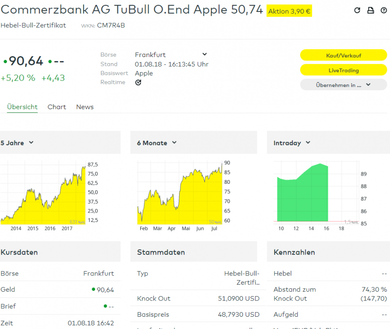Open the help question mark icon
This screenshot has width=390, height=329.
pos(384,11)
